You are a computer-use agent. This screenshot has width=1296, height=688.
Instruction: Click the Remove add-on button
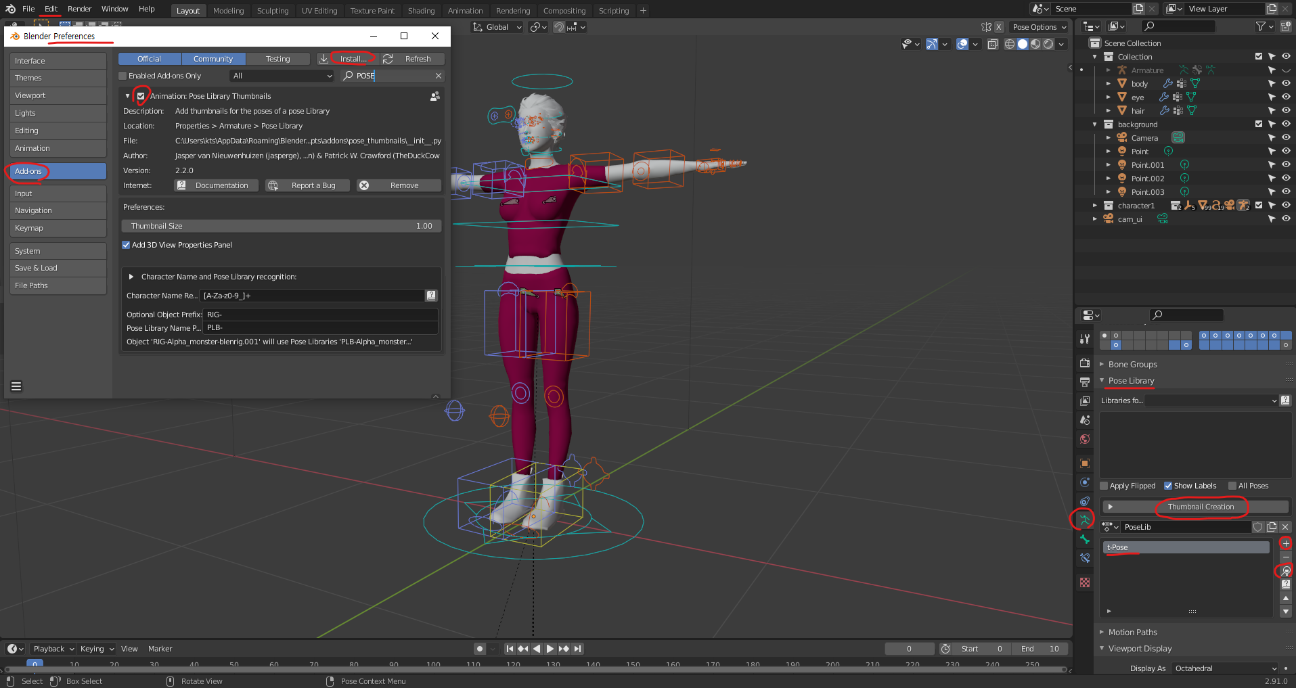pos(399,185)
